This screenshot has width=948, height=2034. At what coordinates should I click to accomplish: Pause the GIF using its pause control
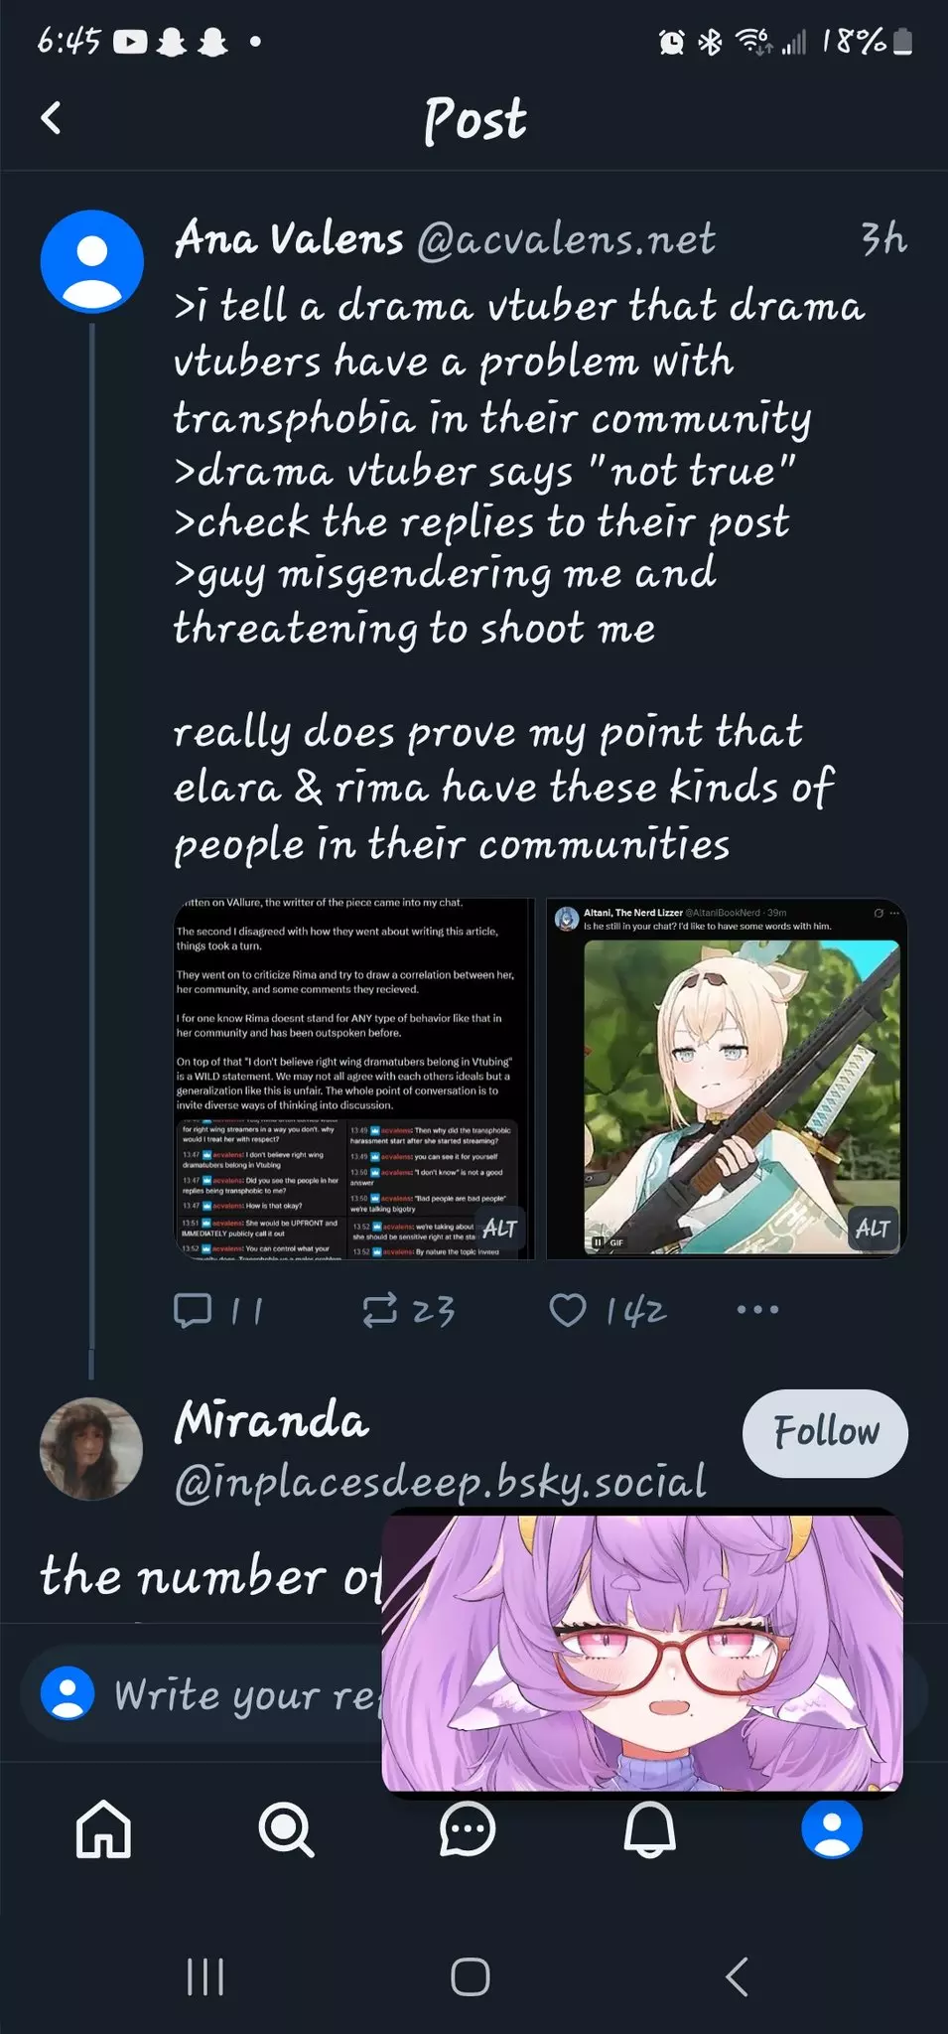click(x=598, y=1242)
